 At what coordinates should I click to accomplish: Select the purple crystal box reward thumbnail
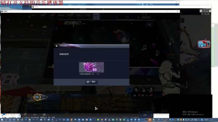(x=91, y=67)
